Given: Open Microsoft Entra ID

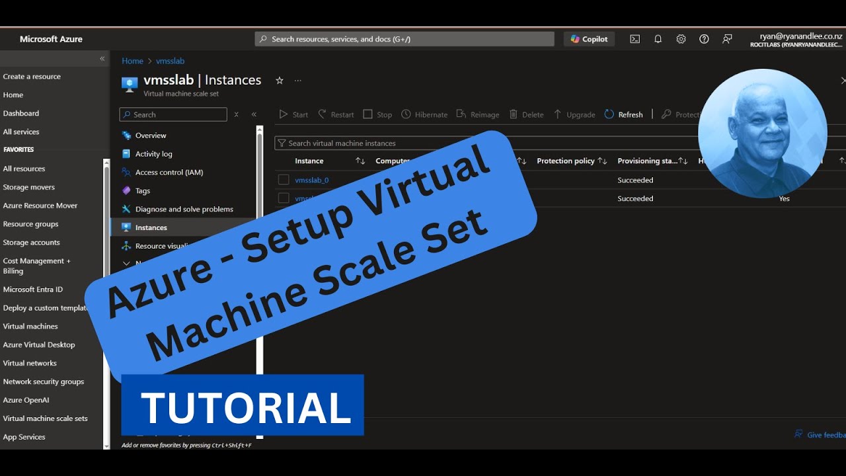Looking at the screenshot, I should [33, 290].
